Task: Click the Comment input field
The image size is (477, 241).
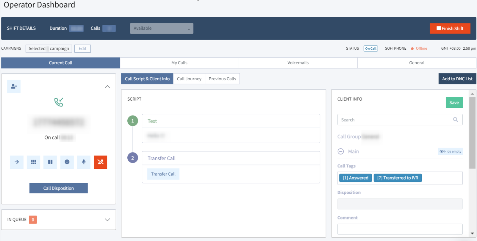Action: click(x=400, y=229)
